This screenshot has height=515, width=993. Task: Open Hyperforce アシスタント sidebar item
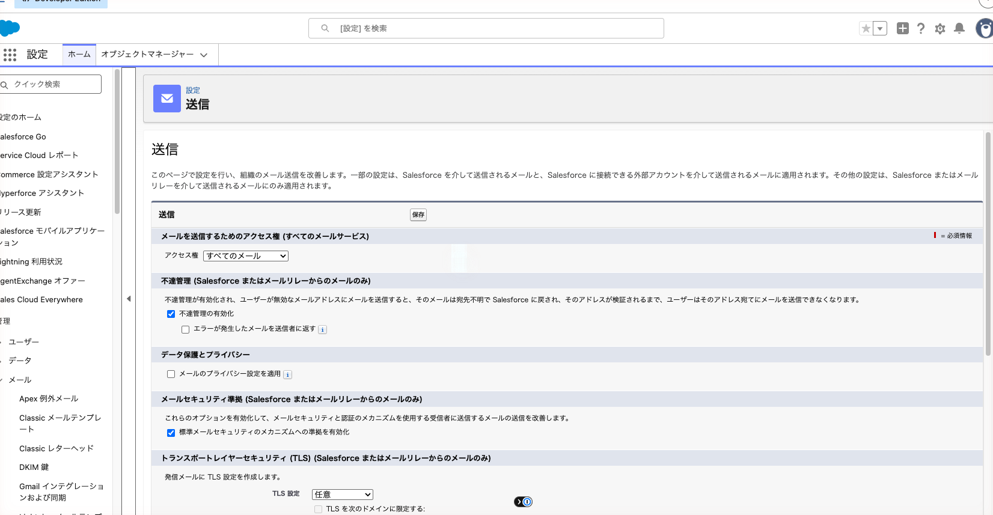42,193
